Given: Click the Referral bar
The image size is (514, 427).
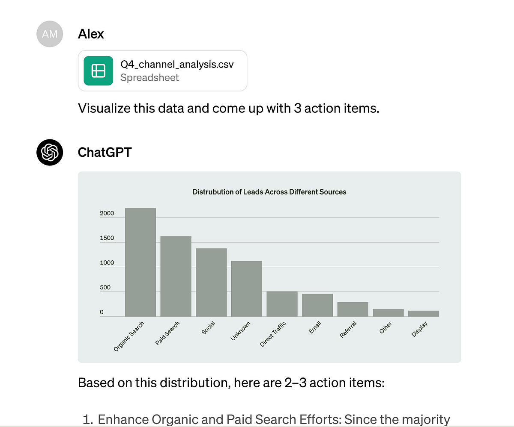Looking at the screenshot, I should coord(353,309).
